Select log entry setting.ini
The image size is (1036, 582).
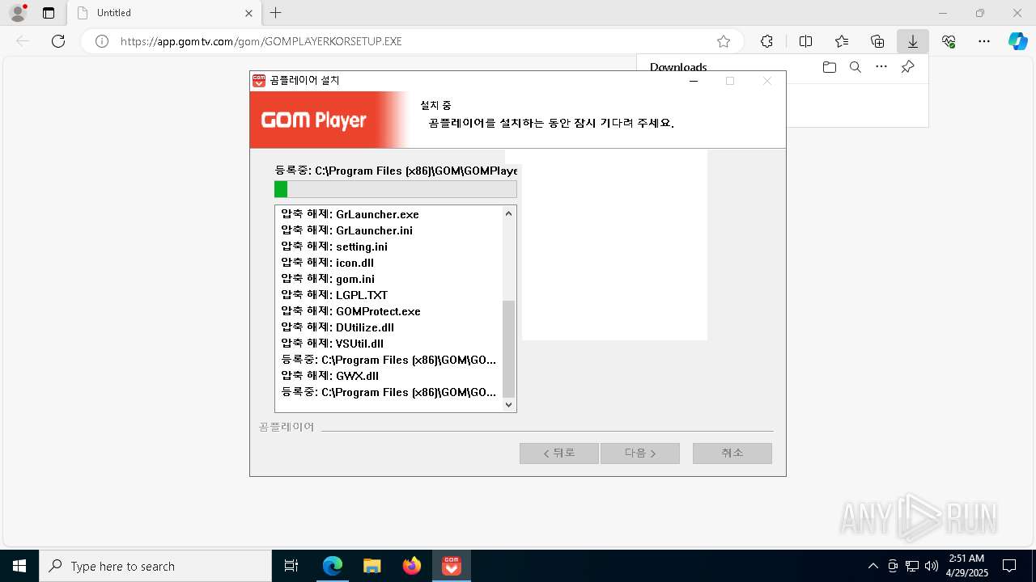click(334, 247)
